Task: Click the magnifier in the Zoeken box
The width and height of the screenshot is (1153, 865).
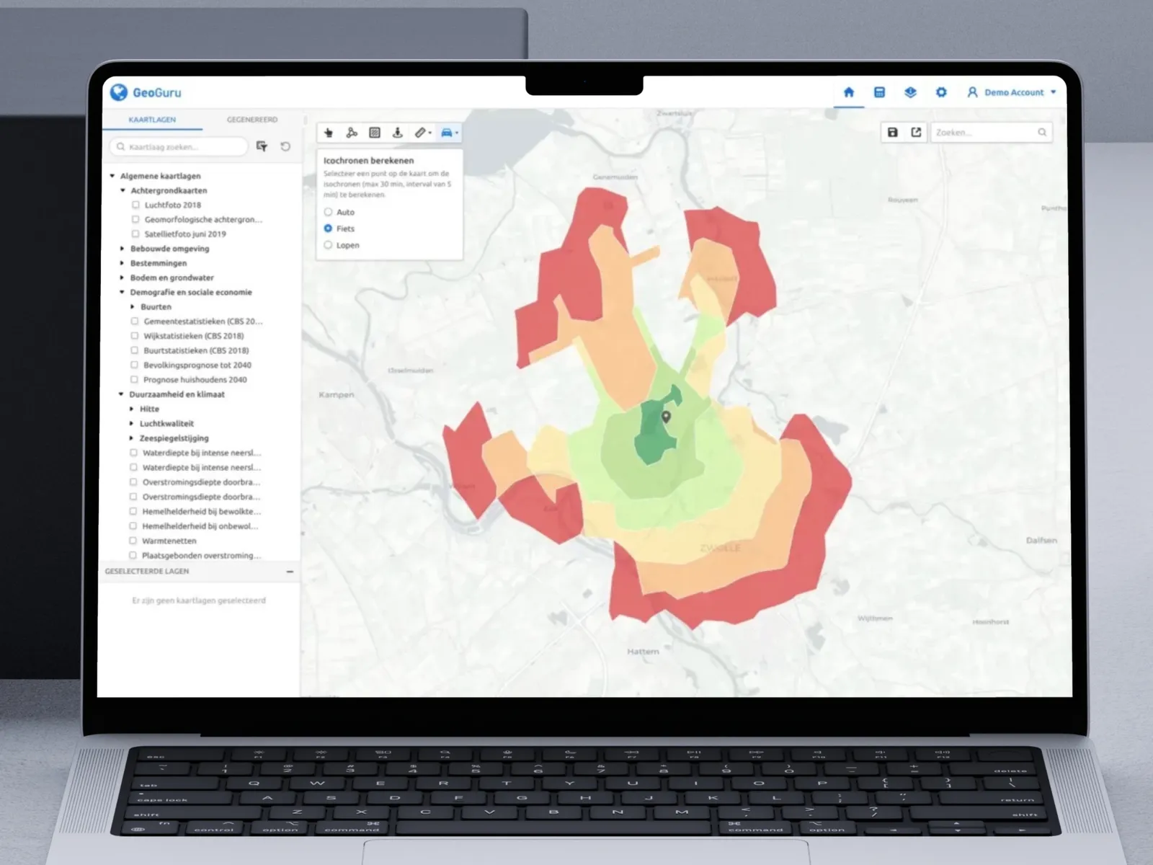Action: [1042, 132]
